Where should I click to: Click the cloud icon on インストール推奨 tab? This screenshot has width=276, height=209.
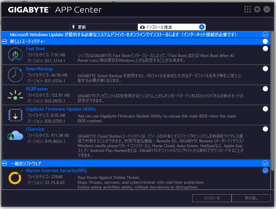pyautogui.click(x=142, y=27)
